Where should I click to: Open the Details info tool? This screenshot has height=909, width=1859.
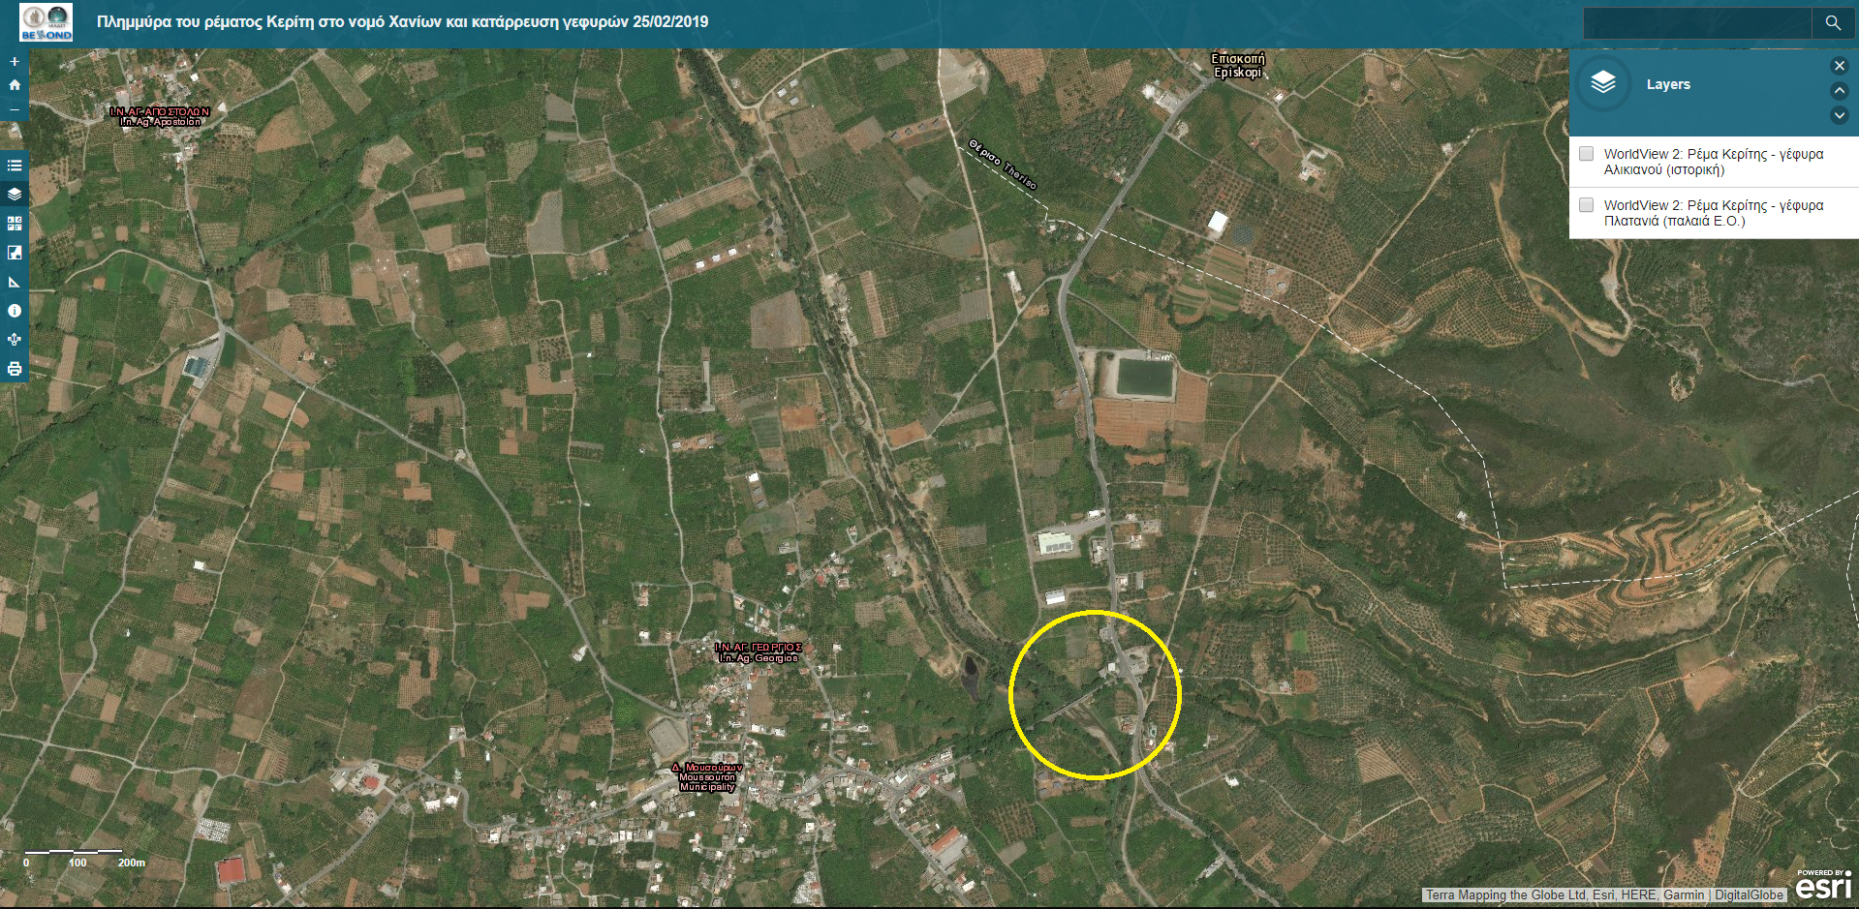click(15, 311)
